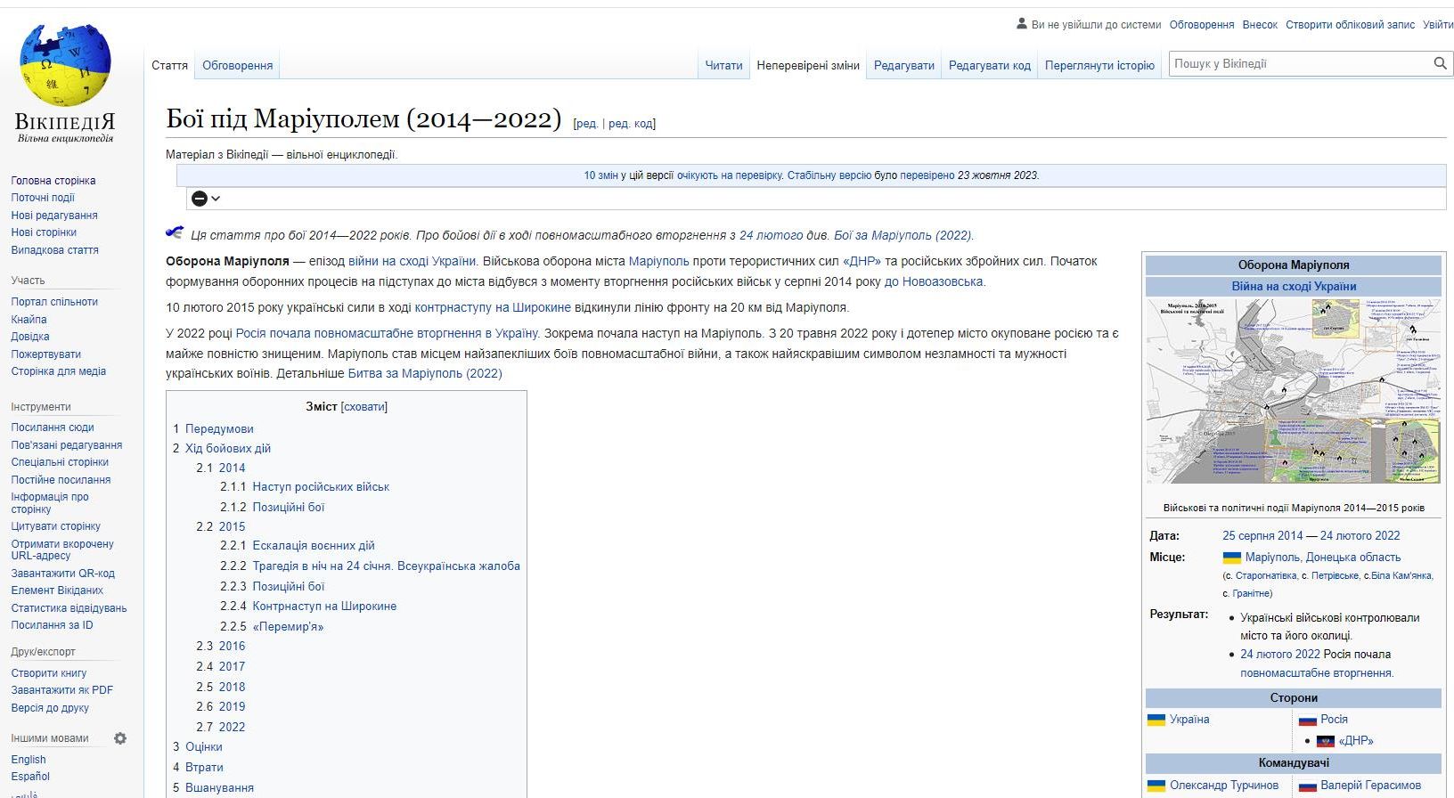Click the Russia flag beside Росія
Viewport: 1454px width, 798px height.
(1307, 720)
